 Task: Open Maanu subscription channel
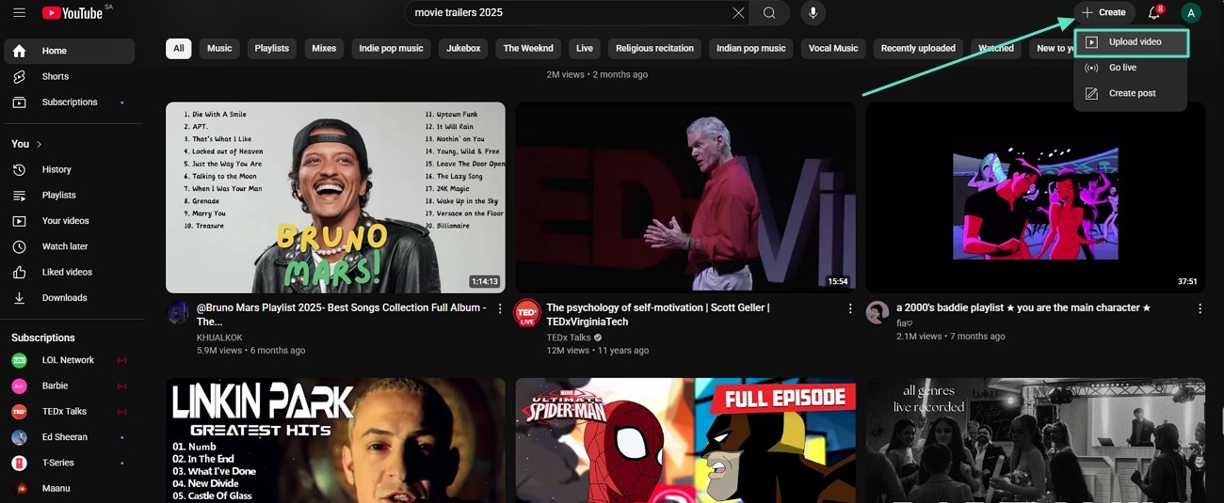pyautogui.click(x=70, y=488)
